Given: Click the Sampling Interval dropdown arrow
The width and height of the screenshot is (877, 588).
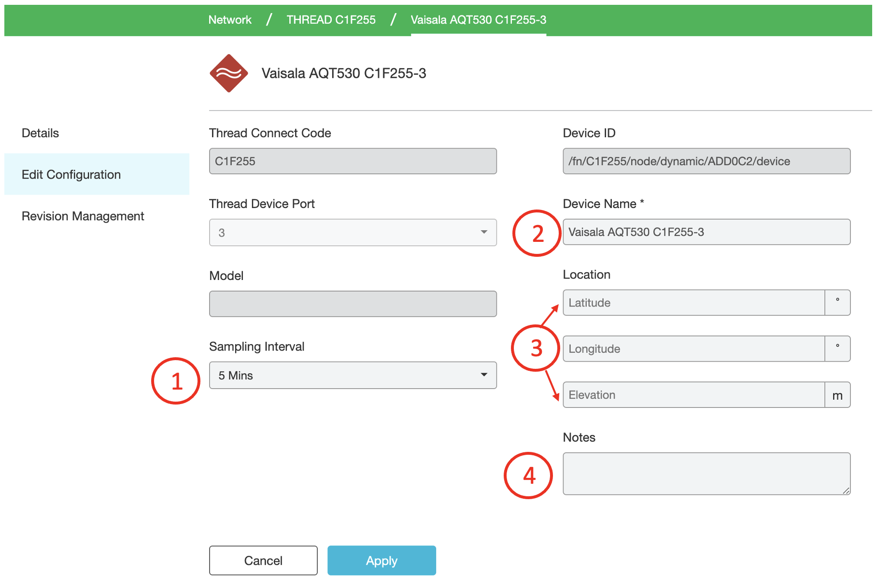Looking at the screenshot, I should 484,375.
